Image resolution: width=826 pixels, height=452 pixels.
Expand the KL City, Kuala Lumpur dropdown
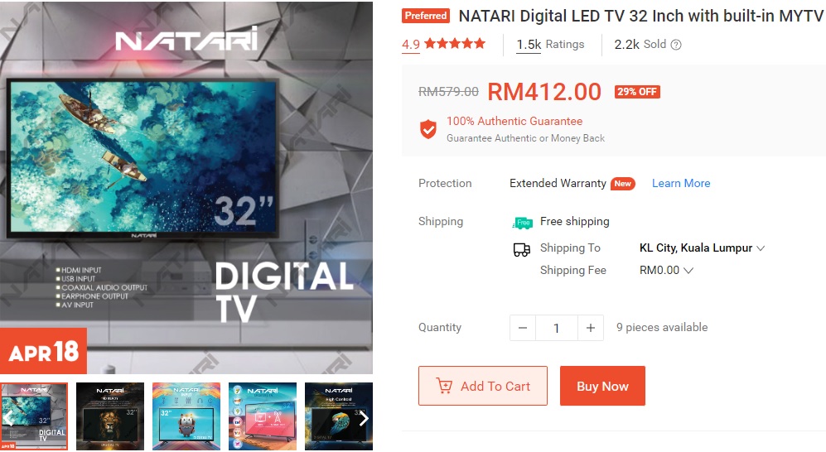[702, 248]
